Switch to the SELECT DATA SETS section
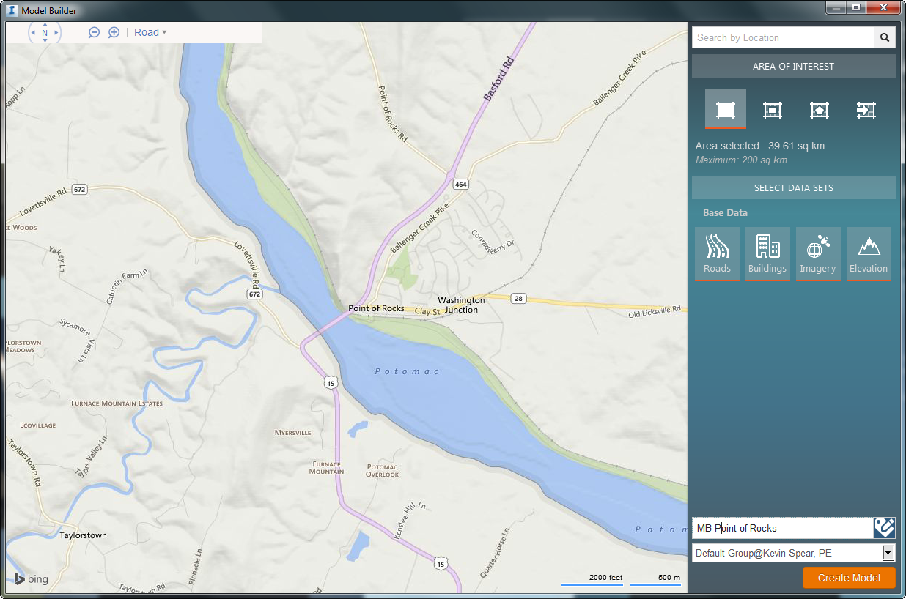This screenshot has height=599, width=906. pos(793,187)
